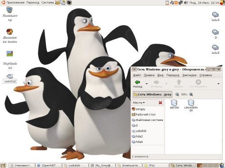
Task: Select sergey in the places sidebar
Action: [x=139, y=109]
